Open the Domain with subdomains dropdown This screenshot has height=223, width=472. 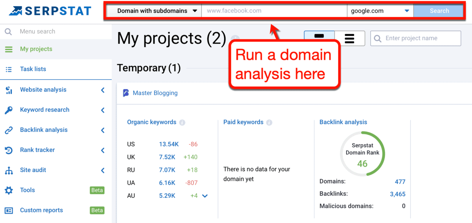point(154,11)
